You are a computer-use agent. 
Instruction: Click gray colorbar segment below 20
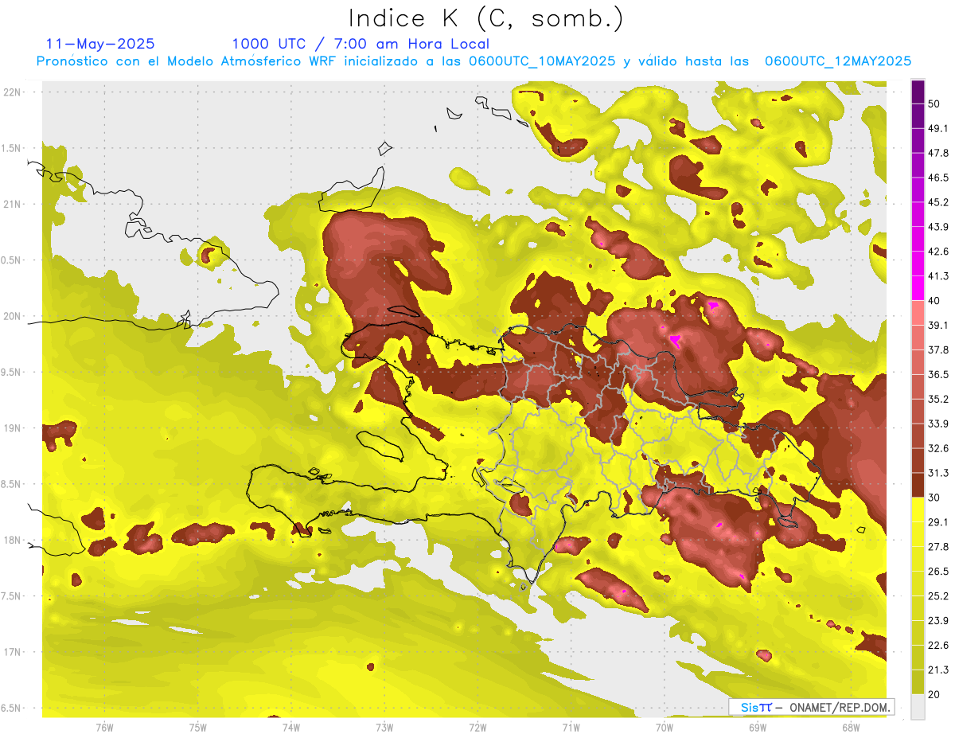918,706
